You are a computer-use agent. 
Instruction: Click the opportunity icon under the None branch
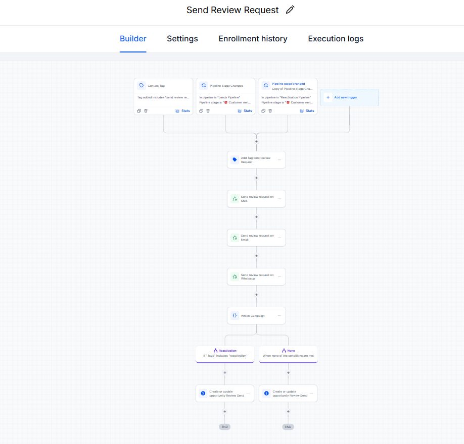click(x=266, y=393)
